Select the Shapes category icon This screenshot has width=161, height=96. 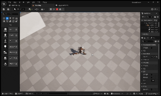13,18
